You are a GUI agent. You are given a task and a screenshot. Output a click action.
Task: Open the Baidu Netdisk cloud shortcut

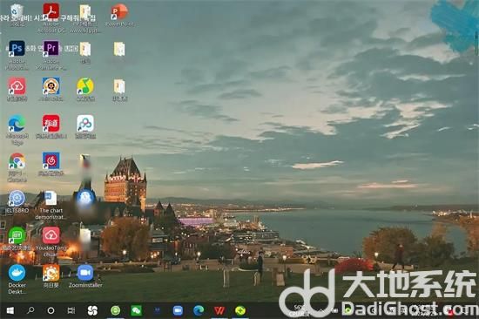tap(85, 123)
